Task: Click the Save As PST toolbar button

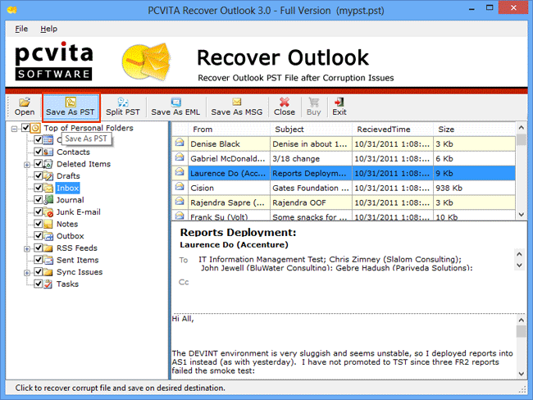Action: point(71,107)
